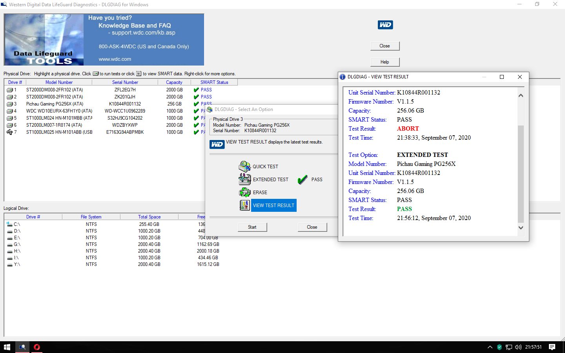Screen dimensions: 565x353
Task: Click the I:\ logical drive icon
Action: [9, 258]
